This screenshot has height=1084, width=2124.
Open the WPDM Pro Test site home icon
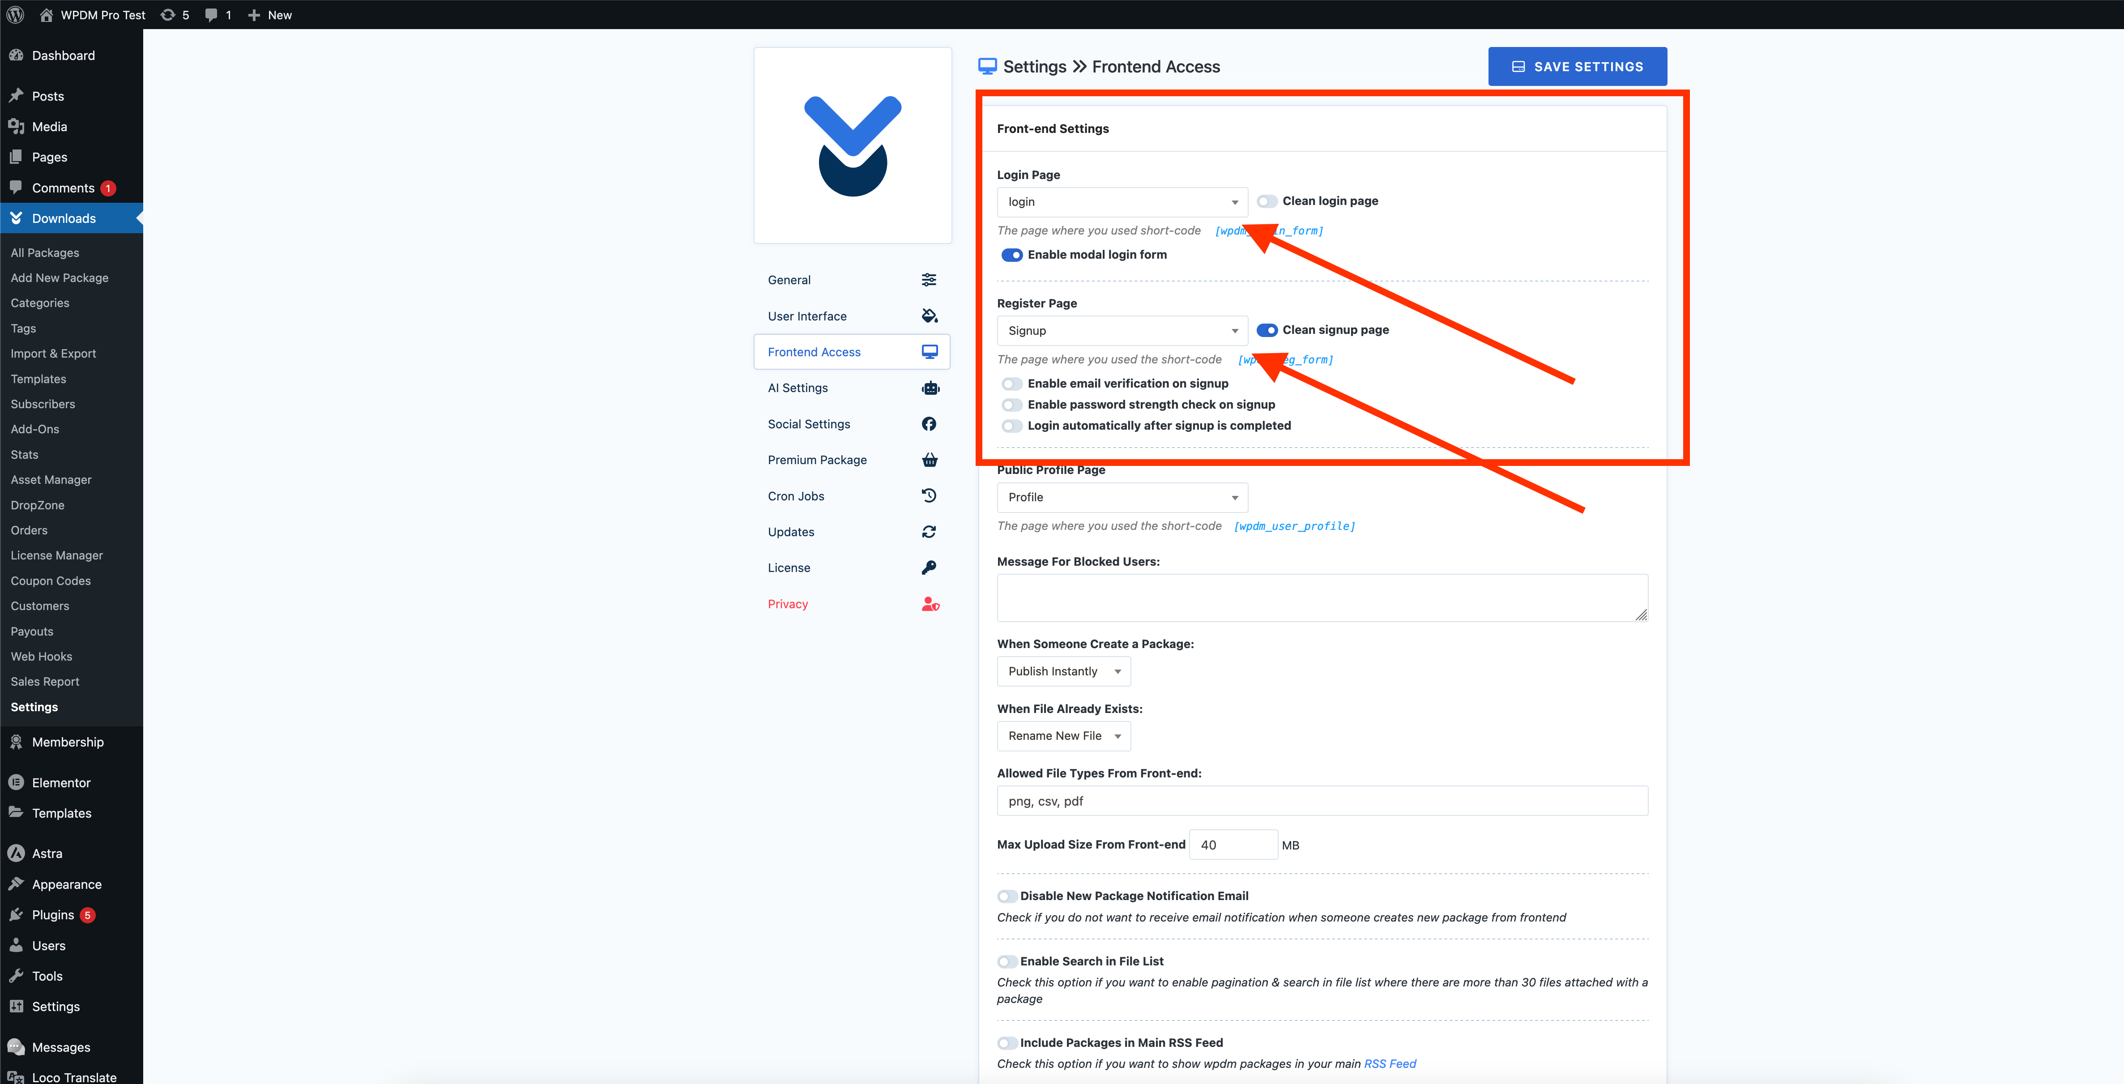pos(46,15)
